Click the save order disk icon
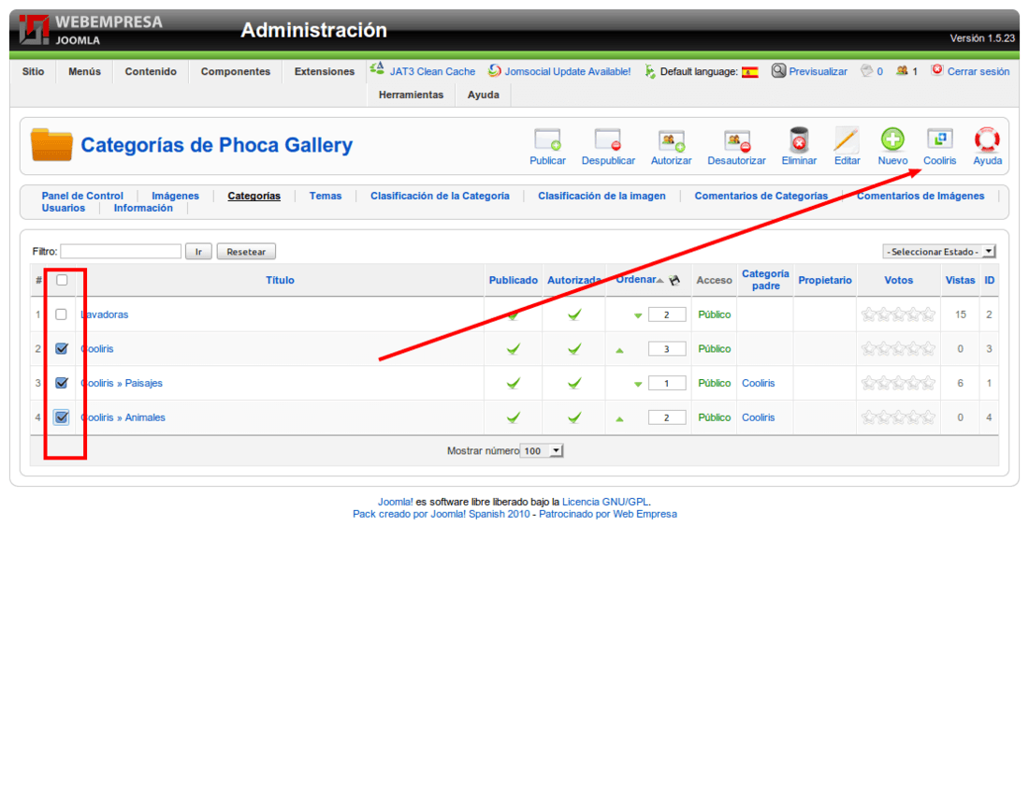Viewport: 1029px width, 790px height. point(674,281)
